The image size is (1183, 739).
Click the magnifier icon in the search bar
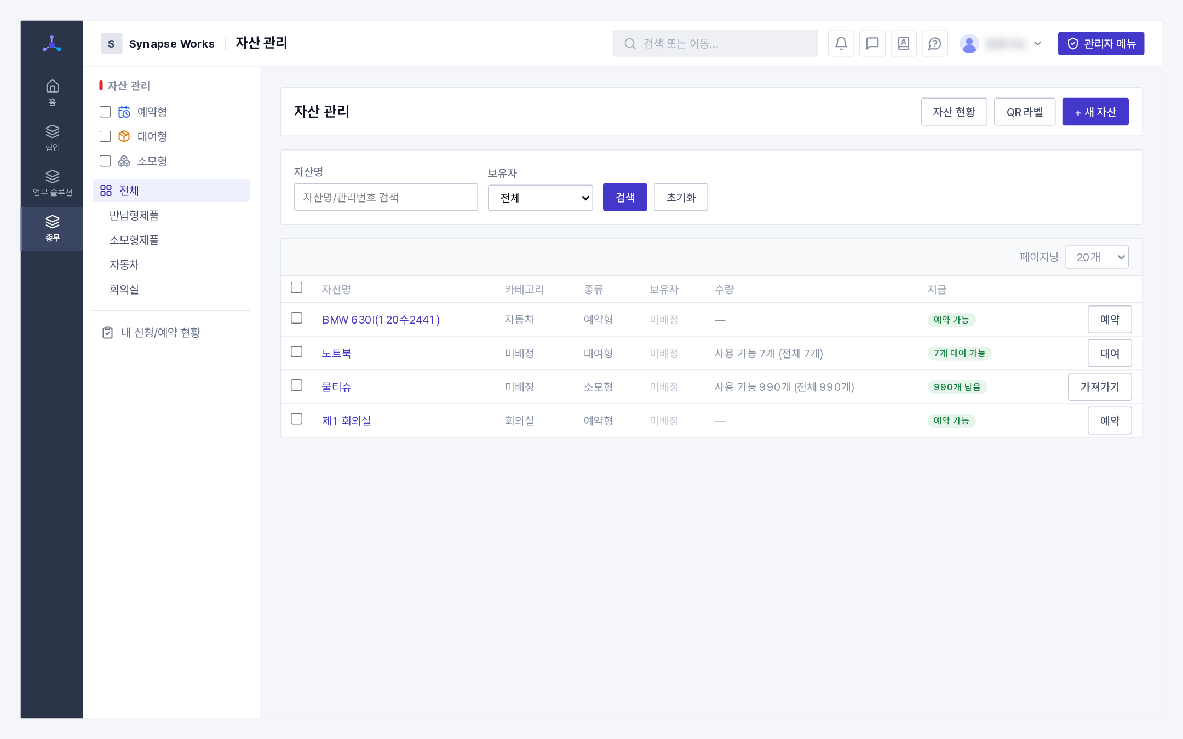coord(630,44)
